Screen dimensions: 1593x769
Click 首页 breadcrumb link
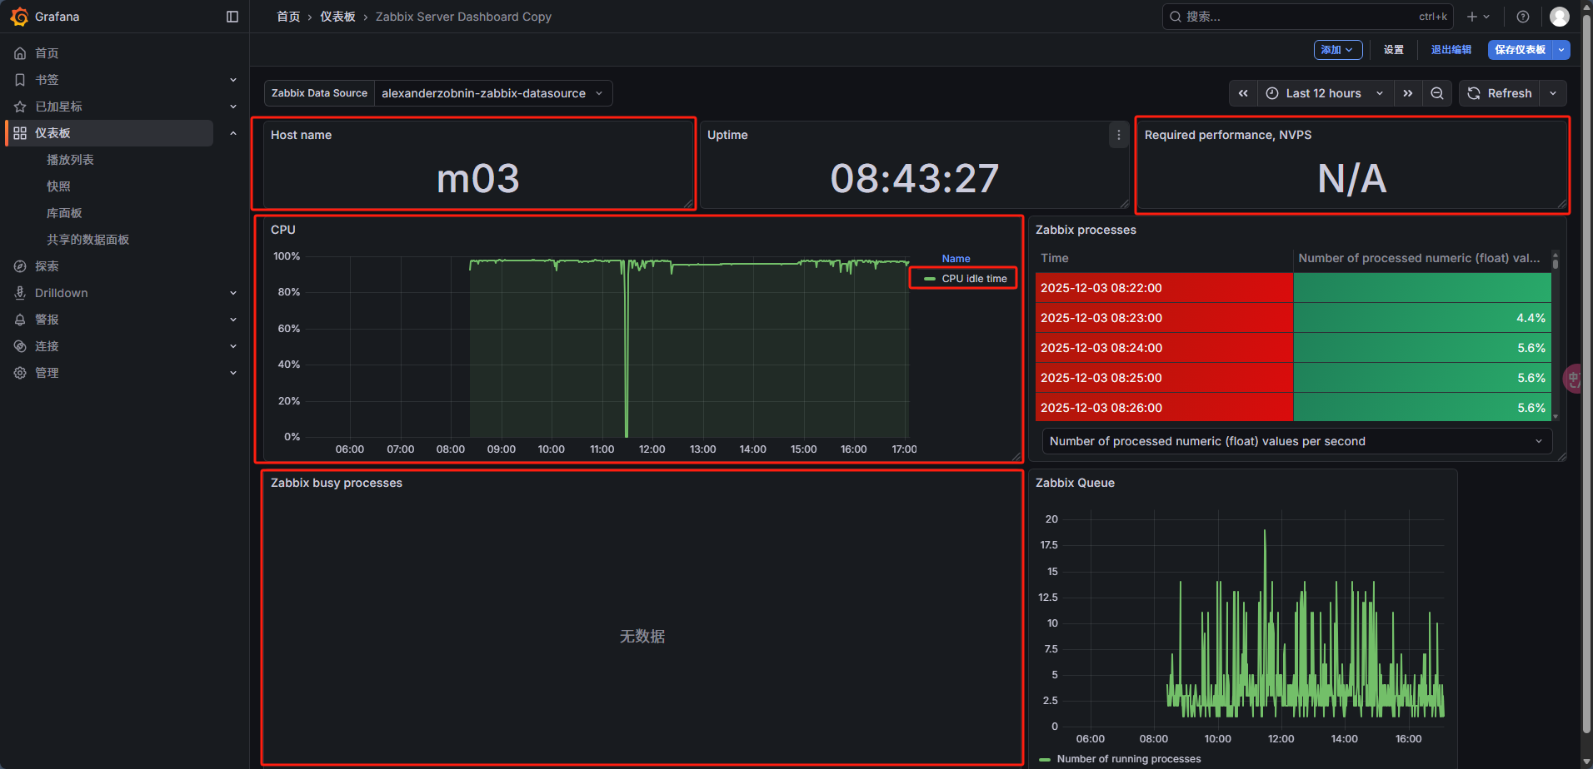(x=288, y=17)
